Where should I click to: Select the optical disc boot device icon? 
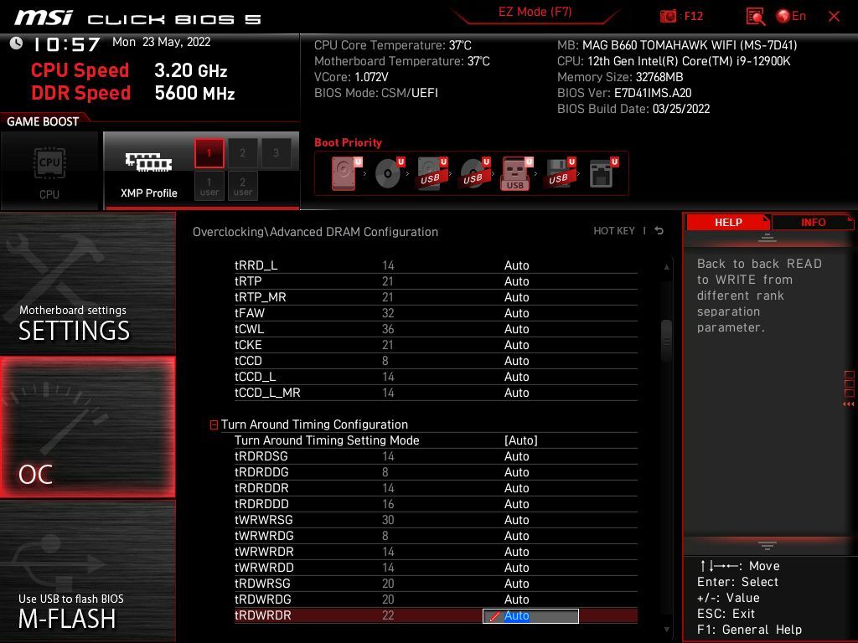coord(389,172)
